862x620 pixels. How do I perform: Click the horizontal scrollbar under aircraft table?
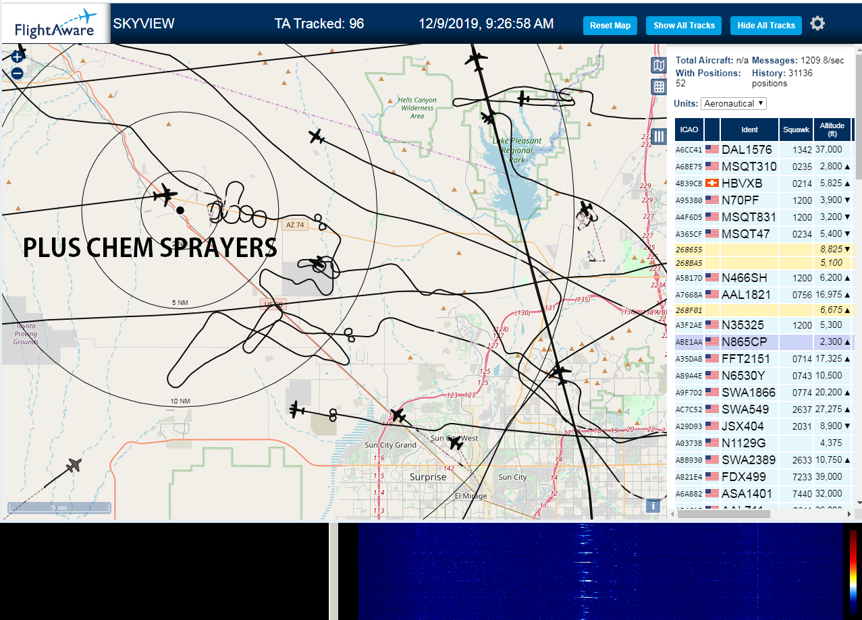coord(724,514)
